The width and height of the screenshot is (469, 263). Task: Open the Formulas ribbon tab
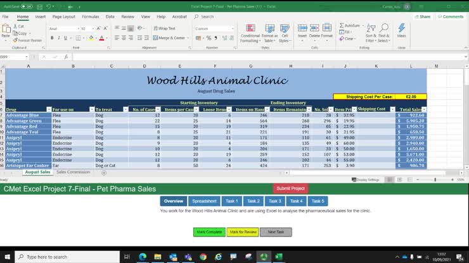pos(91,16)
